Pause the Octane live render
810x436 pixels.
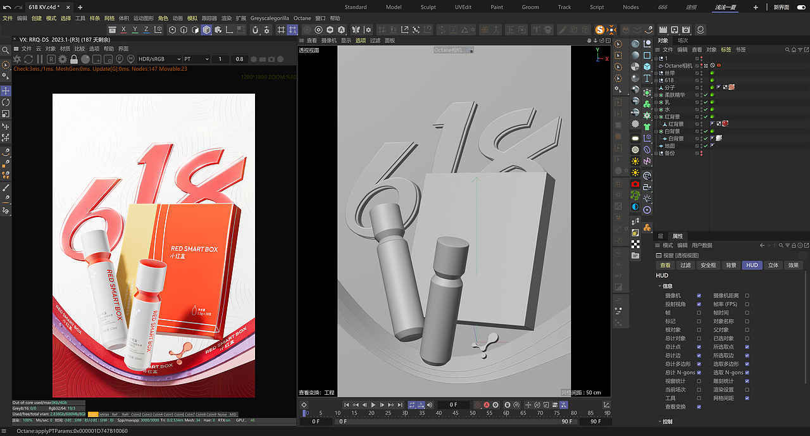click(x=40, y=59)
